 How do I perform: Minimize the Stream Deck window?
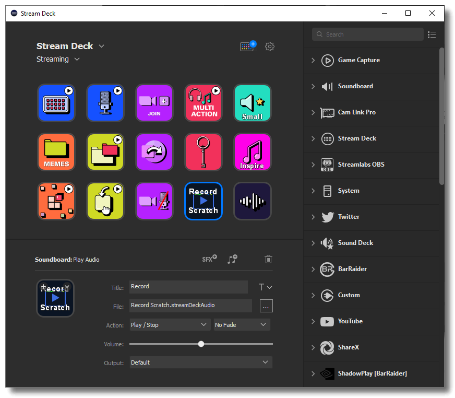click(385, 13)
